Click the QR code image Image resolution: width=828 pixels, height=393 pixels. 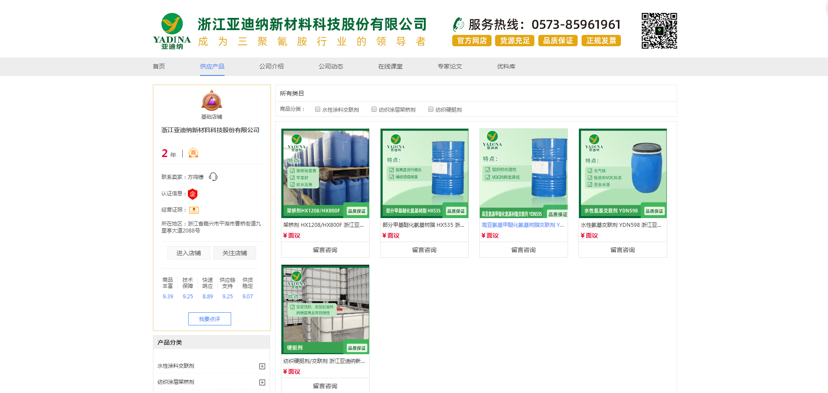(x=659, y=31)
